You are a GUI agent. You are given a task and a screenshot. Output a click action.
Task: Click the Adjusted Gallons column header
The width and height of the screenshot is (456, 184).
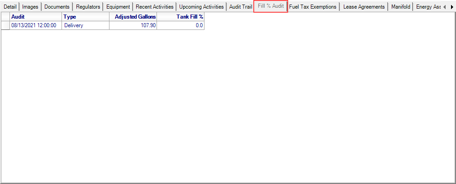[x=133, y=17]
